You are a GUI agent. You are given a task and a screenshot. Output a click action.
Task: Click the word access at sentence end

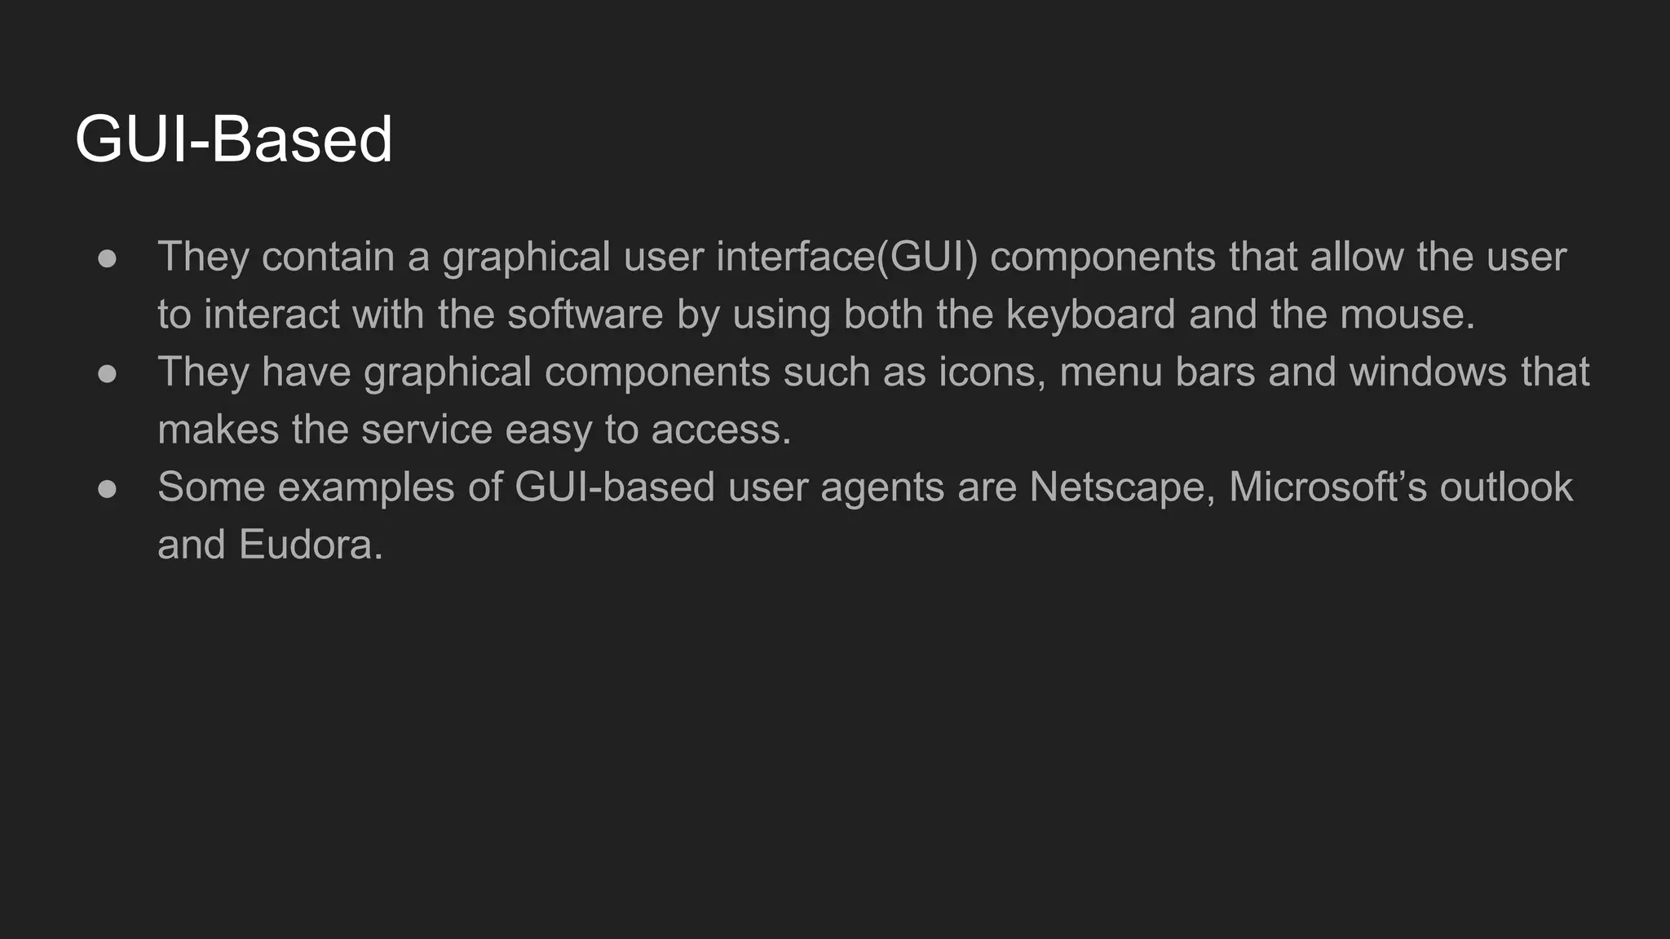click(720, 430)
